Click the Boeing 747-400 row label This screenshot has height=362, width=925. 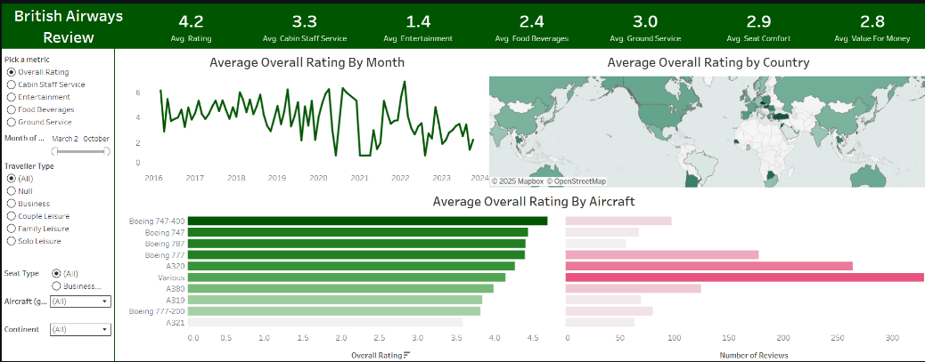click(x=157, y=221)
